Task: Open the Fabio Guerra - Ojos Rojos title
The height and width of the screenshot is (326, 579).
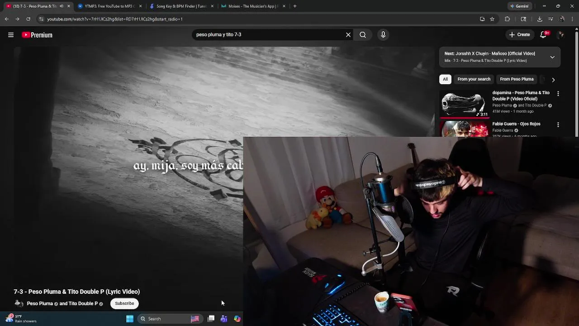Action: tap(516, 124)
